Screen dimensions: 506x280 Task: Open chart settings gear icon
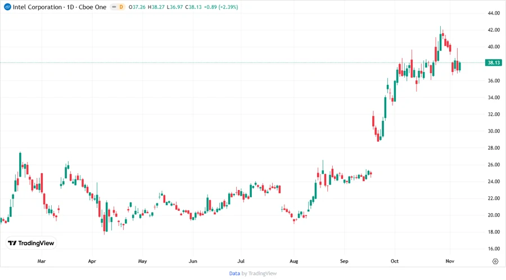coord(495,261)
